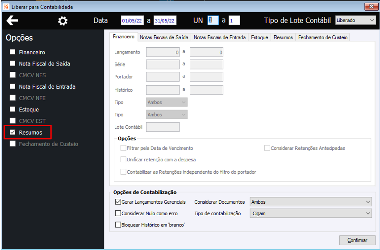Expand the Considerar Documentos dropdown

point(311,201)
